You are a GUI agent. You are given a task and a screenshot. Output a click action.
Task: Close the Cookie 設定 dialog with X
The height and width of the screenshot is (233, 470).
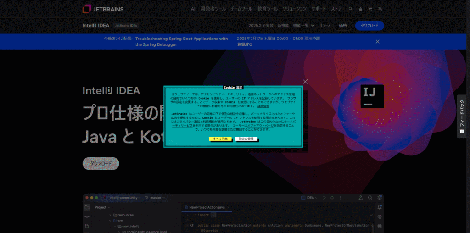305,82
